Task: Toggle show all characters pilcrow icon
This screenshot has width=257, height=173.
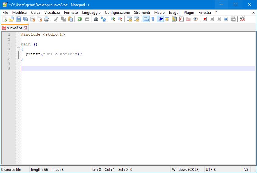Action: pyautogui.click(x=153, y=19)
